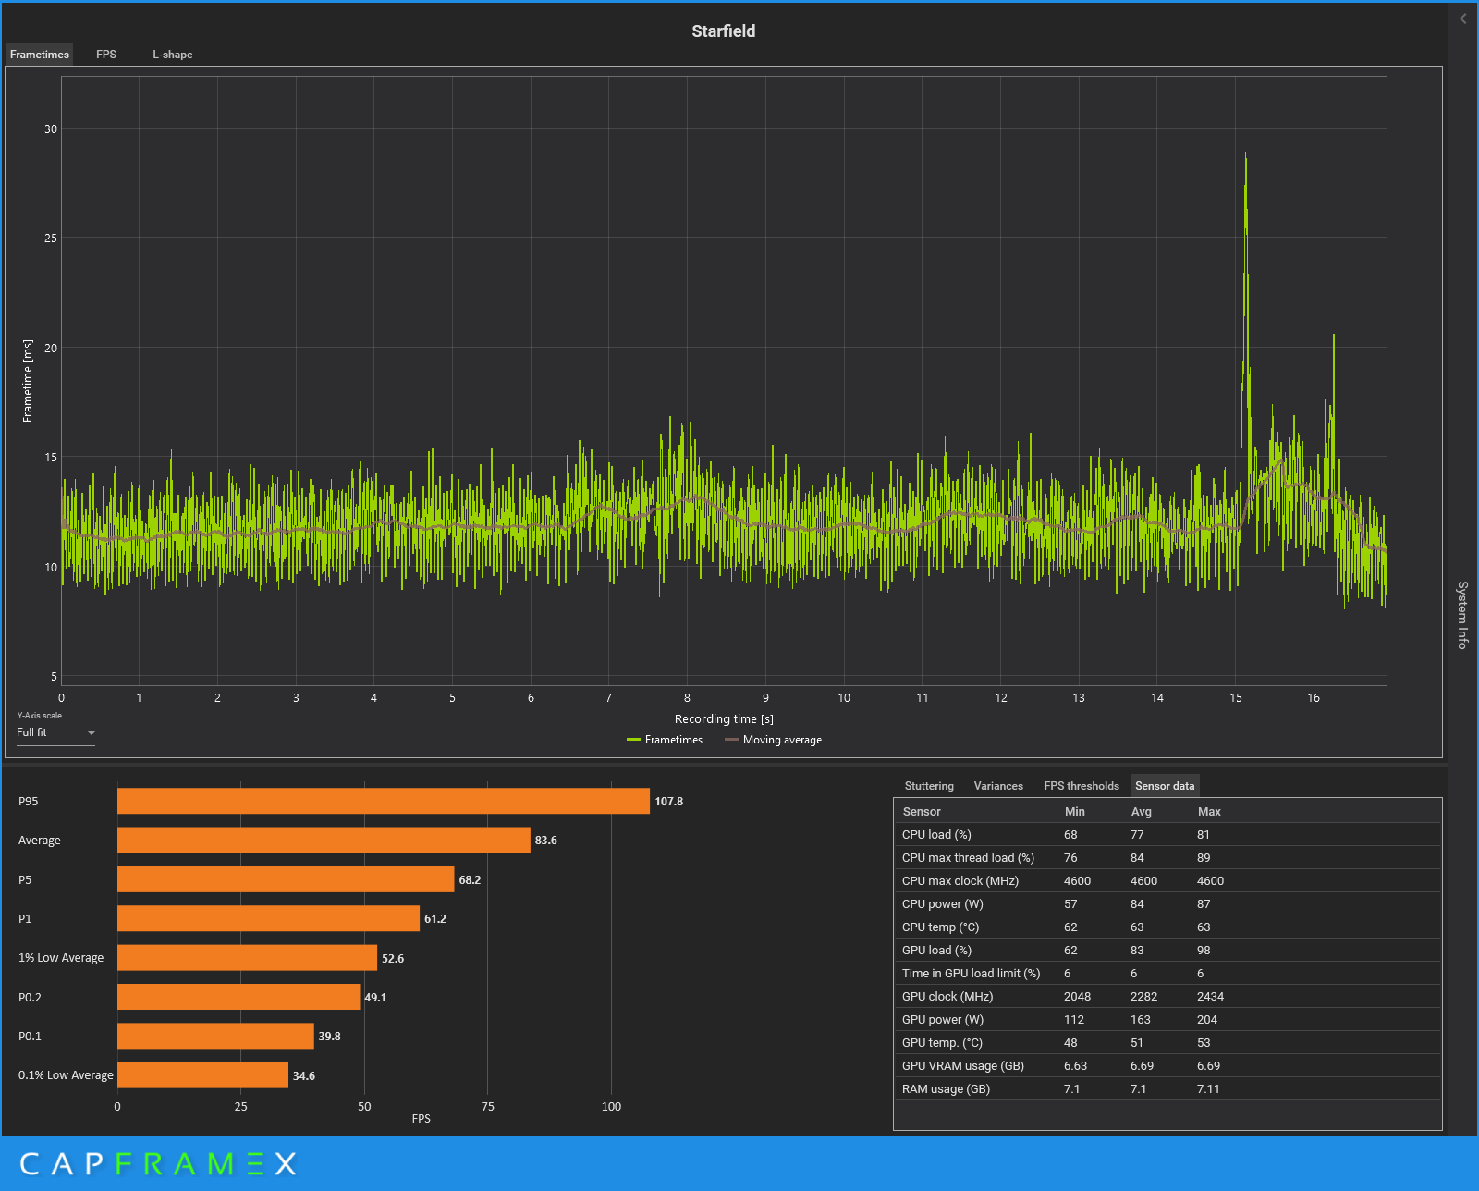Click the P95 bar in FPS chart

pyautogui.click(x=384, y=801)
